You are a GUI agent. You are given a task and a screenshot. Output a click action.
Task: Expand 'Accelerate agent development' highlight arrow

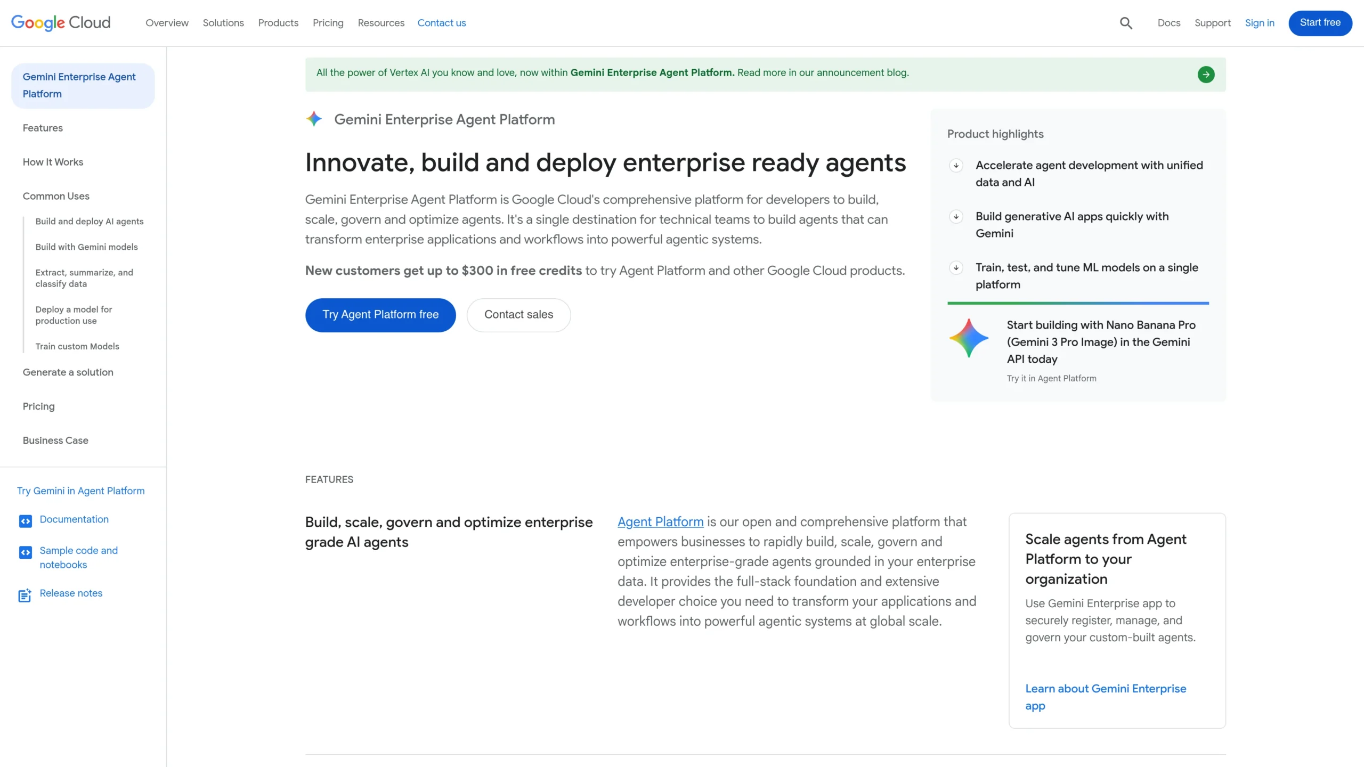point(956,166)
